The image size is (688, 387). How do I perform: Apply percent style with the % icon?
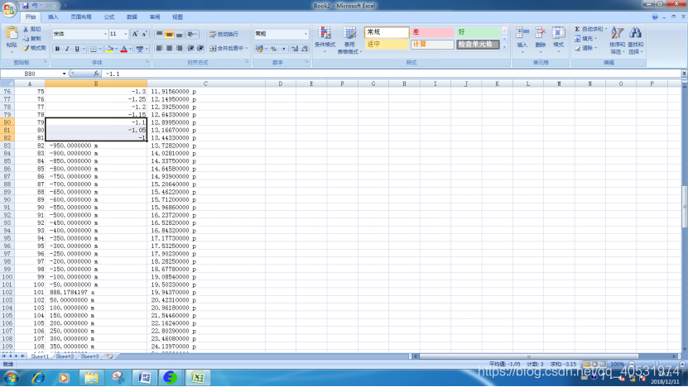[x=274, y=49]
